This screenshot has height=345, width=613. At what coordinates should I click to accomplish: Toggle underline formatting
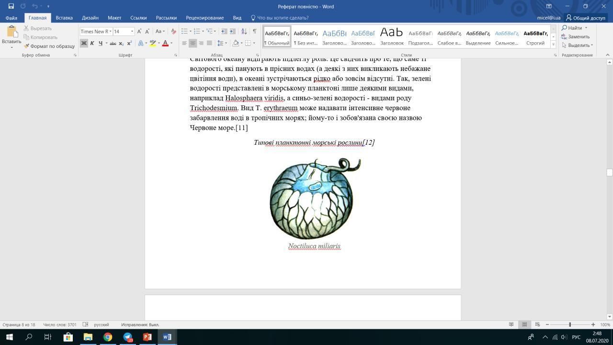coord(100,43)
